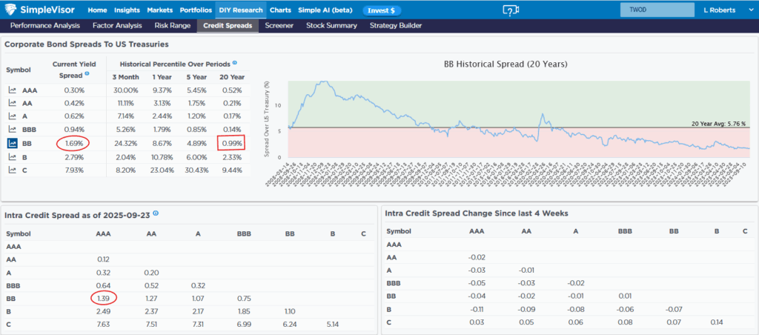The height and width of the screenshot is (335, 759).
Task: Go to the Strategy Builder tab
Action: pyautogui.click(x=396, y=26)
